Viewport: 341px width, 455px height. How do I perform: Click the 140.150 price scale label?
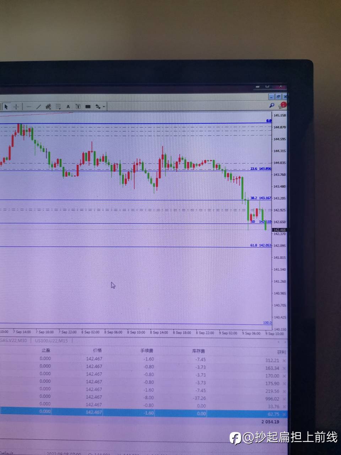click(x=280, y=329)
